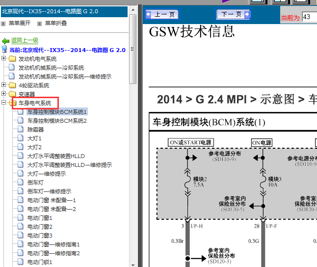This screenshot has width=317, height=267.
Task: Go to previous page with 上一页
Action: [x=163, y=15]
